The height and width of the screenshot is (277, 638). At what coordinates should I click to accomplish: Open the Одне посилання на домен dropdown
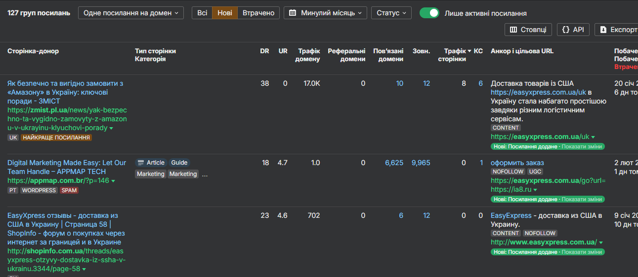pyautogui.click(x=130, y=13)
